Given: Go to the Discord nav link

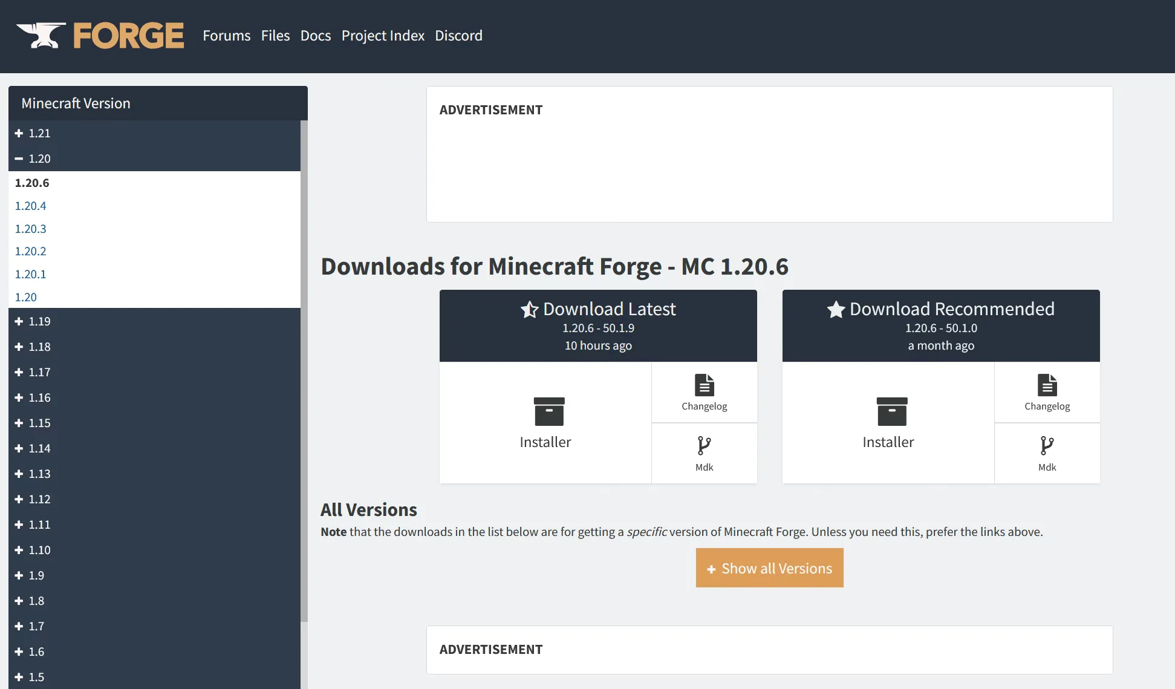Looking at the screenshot, I should (458, 36).
